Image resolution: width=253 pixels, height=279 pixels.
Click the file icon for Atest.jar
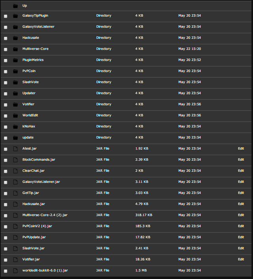point(15,149)
